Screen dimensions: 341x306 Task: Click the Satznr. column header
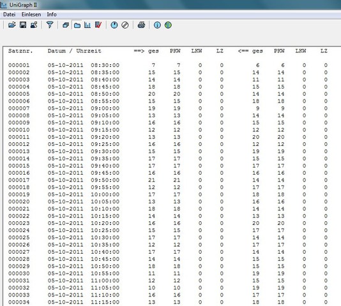pyautogui.click(x=20, y=51)
